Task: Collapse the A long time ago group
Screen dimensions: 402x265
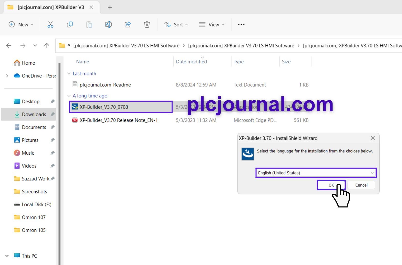Action: tap(69, 96)
